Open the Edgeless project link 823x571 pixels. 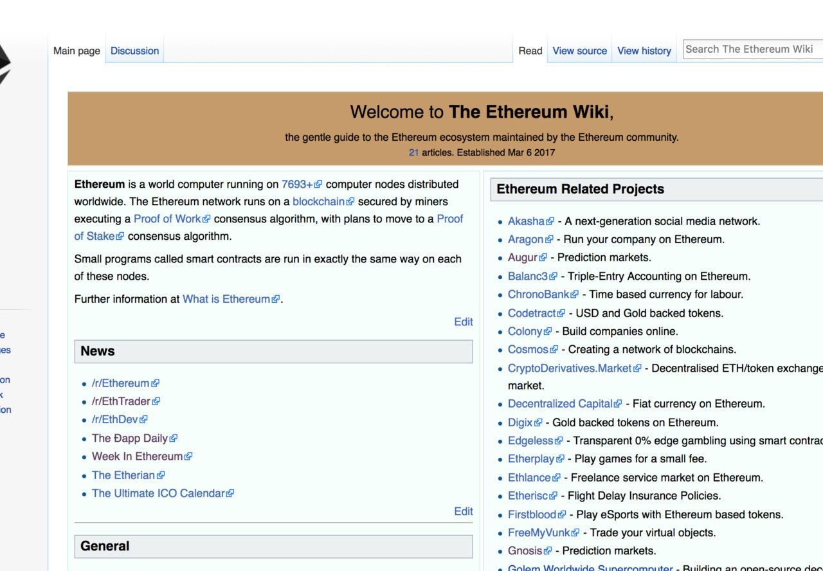[x=530, y=440]
